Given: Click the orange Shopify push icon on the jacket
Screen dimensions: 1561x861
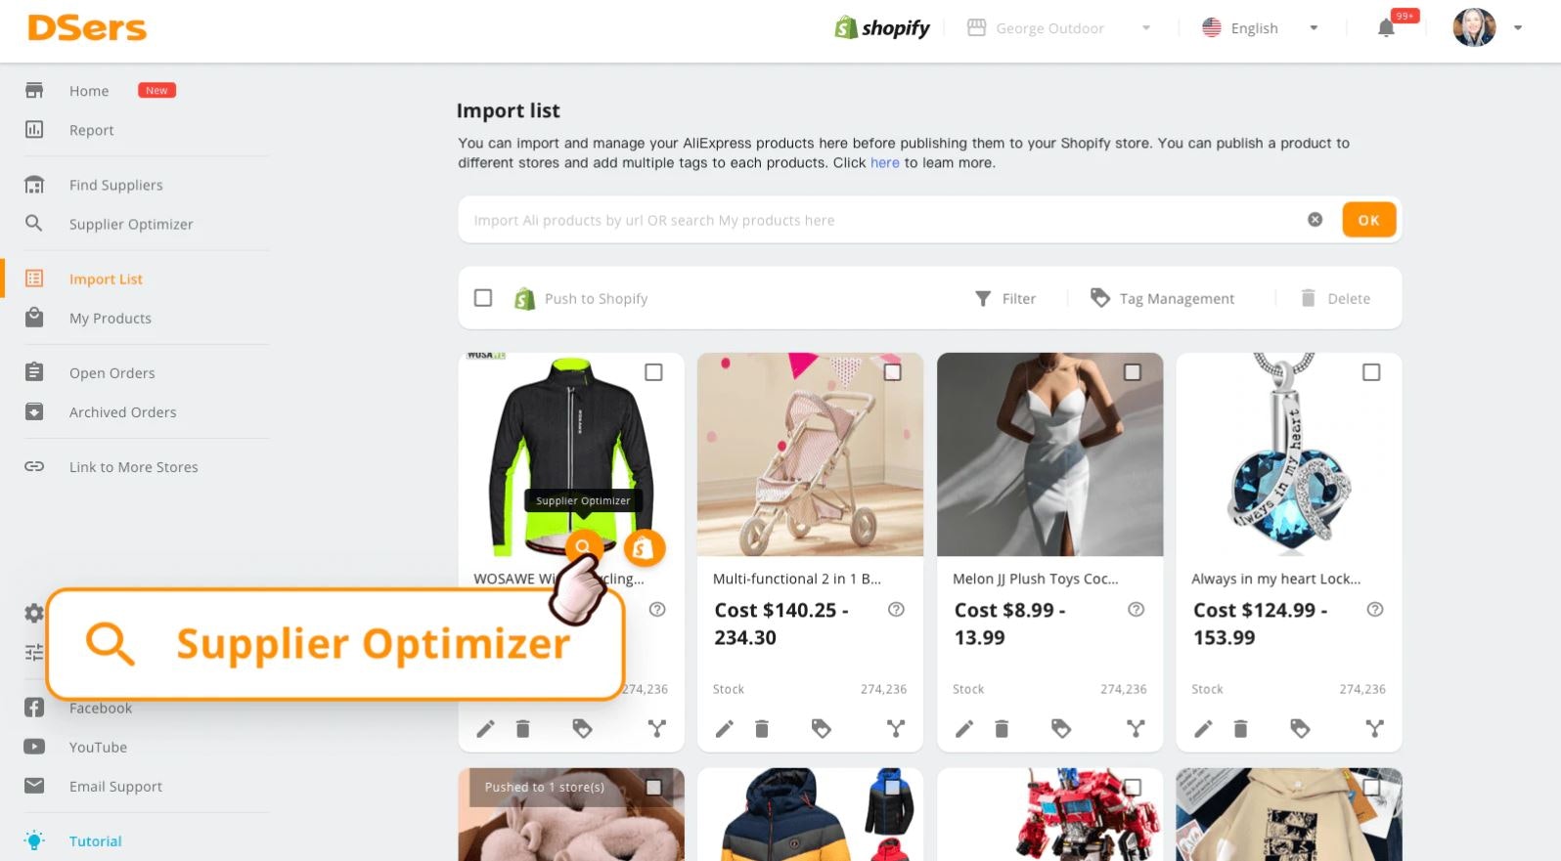Looking at the screenshot, I should point(644,548).
